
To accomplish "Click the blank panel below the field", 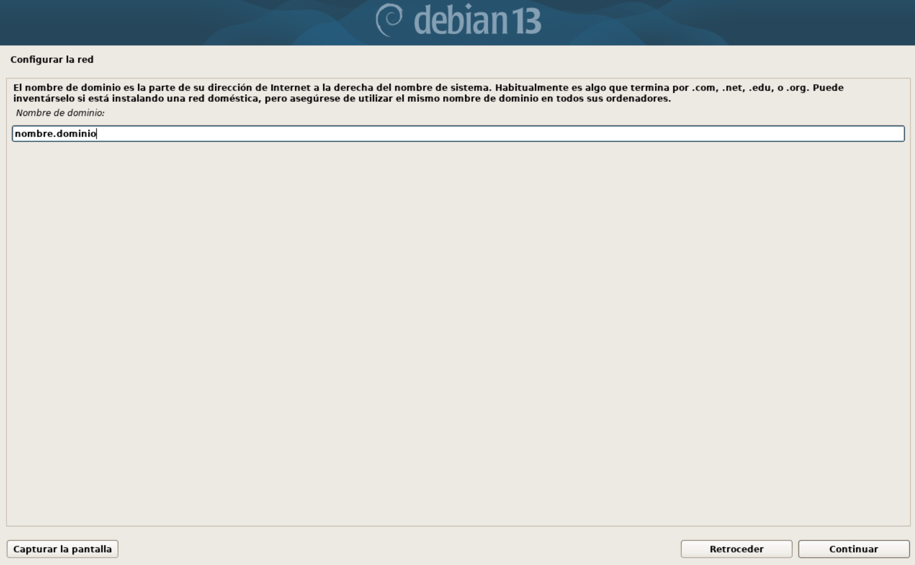I will coord(458,331).
